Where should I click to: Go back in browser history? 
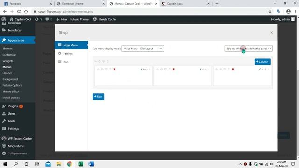(5, 11)
